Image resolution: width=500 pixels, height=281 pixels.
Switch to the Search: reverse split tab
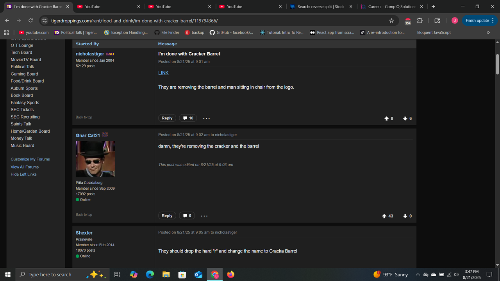pos(320,7)
